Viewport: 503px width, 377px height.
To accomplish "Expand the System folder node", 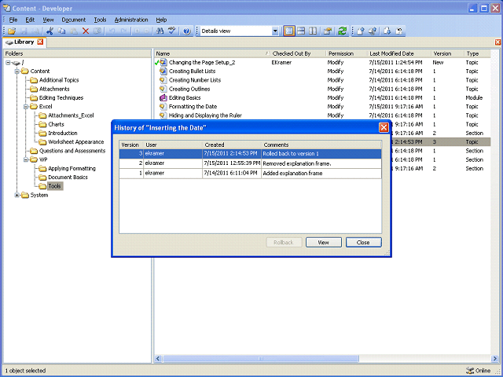I will pyautogui.click(x=17, y=195).
